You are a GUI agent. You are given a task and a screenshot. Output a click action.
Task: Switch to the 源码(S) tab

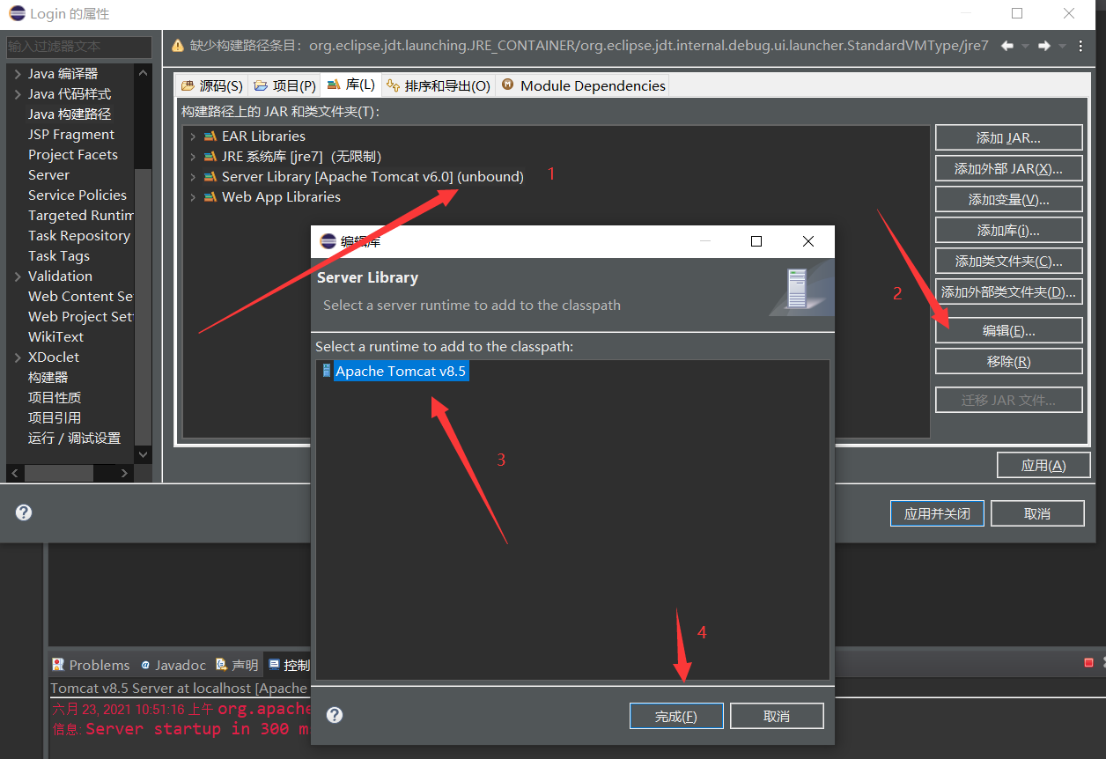(211, 85)
